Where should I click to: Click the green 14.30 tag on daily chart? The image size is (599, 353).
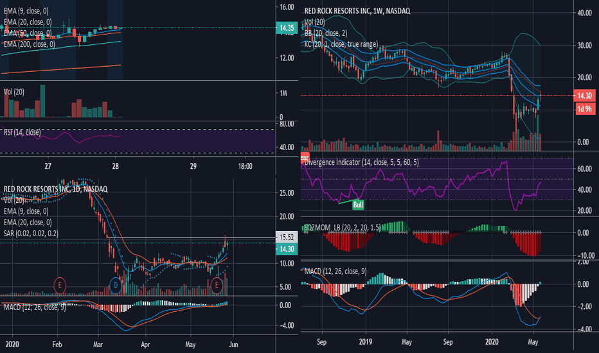coord(287,249)
